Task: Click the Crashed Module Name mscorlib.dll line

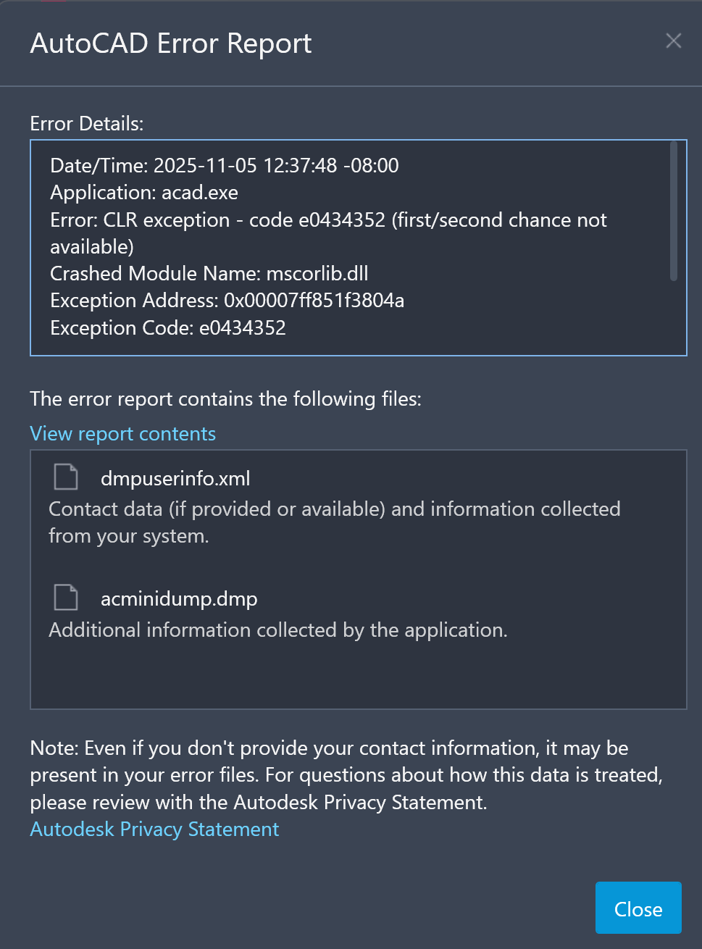Action: pos(209,273)
